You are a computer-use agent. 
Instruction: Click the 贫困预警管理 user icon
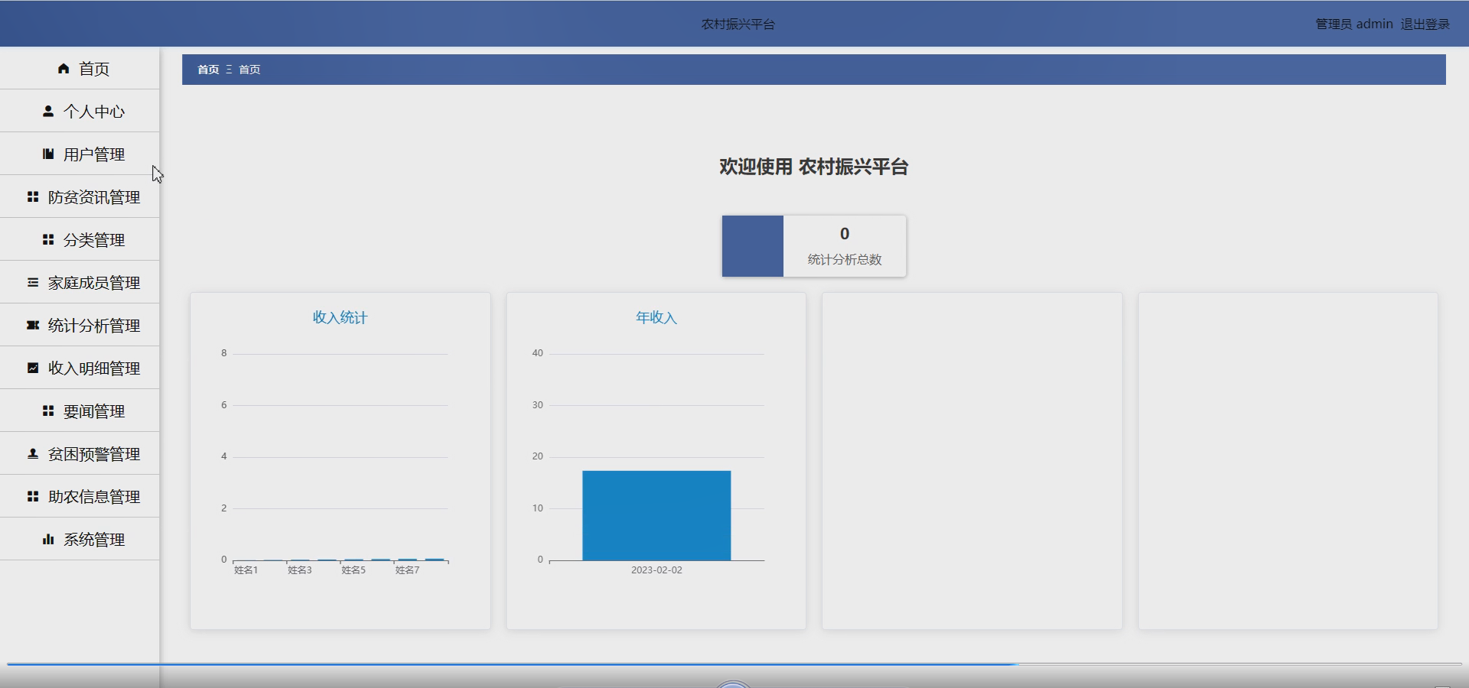coord(31,453)
